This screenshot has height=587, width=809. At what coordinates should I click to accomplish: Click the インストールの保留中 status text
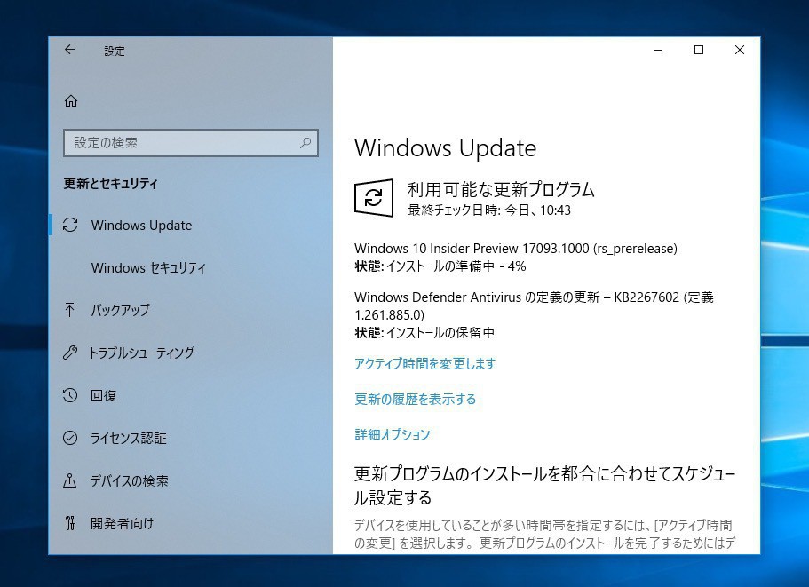click(440, 333)
